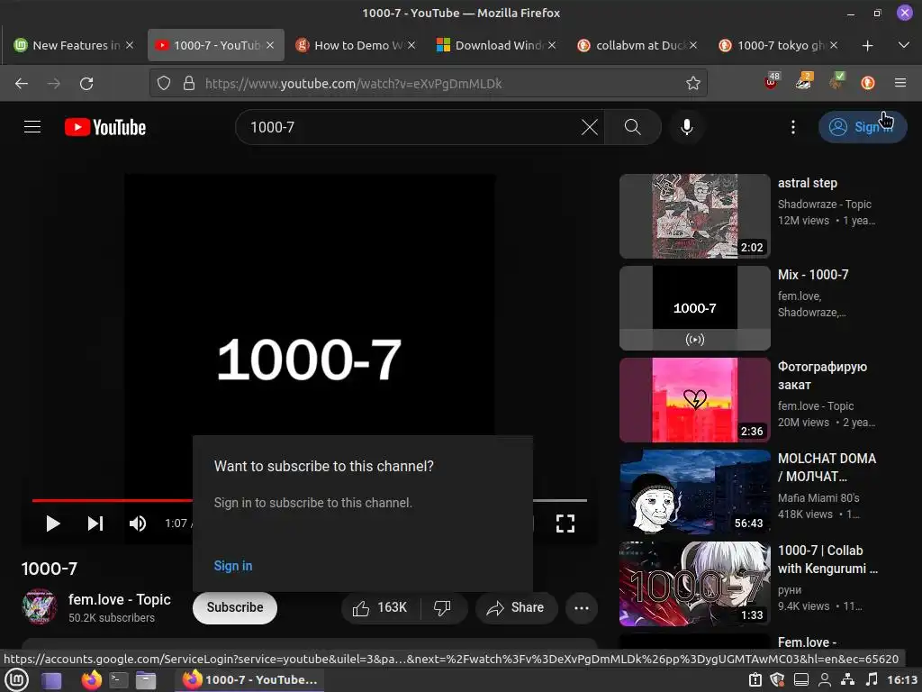Open more actions menu beside Share
Image resolution: width=922 pixels, height=692 pixels.
point(582,608)
